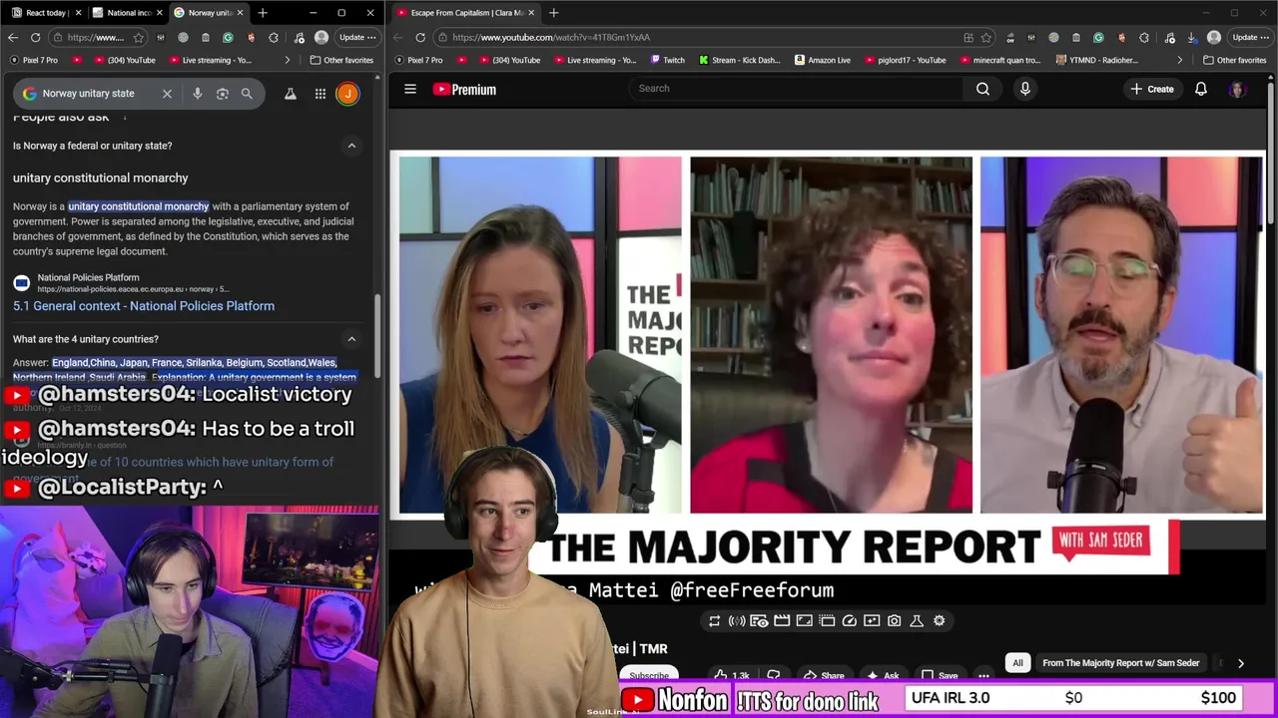
Task: Favorite the YouTube page with star icon
Action: (x=986, y=37)
